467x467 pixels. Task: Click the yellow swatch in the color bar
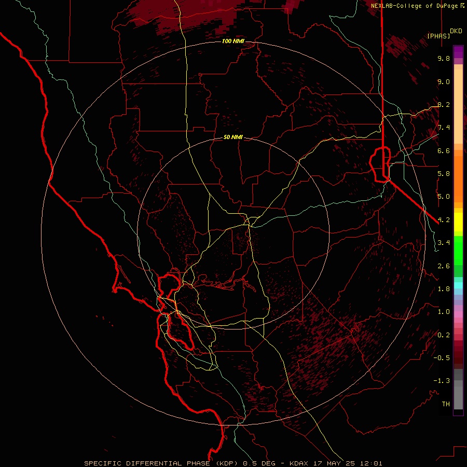click(x=458, y=222)
